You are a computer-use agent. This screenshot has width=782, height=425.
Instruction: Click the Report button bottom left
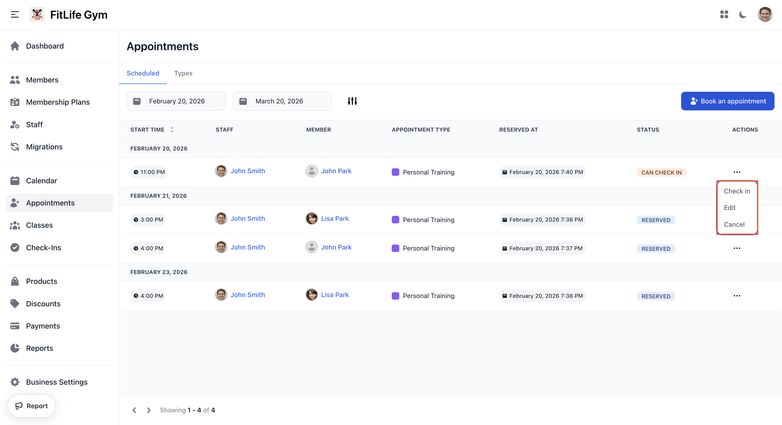pos(31,406)
